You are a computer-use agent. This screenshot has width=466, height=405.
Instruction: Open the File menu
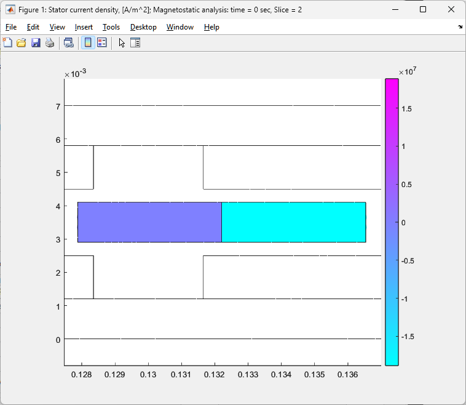coord(11,27)
